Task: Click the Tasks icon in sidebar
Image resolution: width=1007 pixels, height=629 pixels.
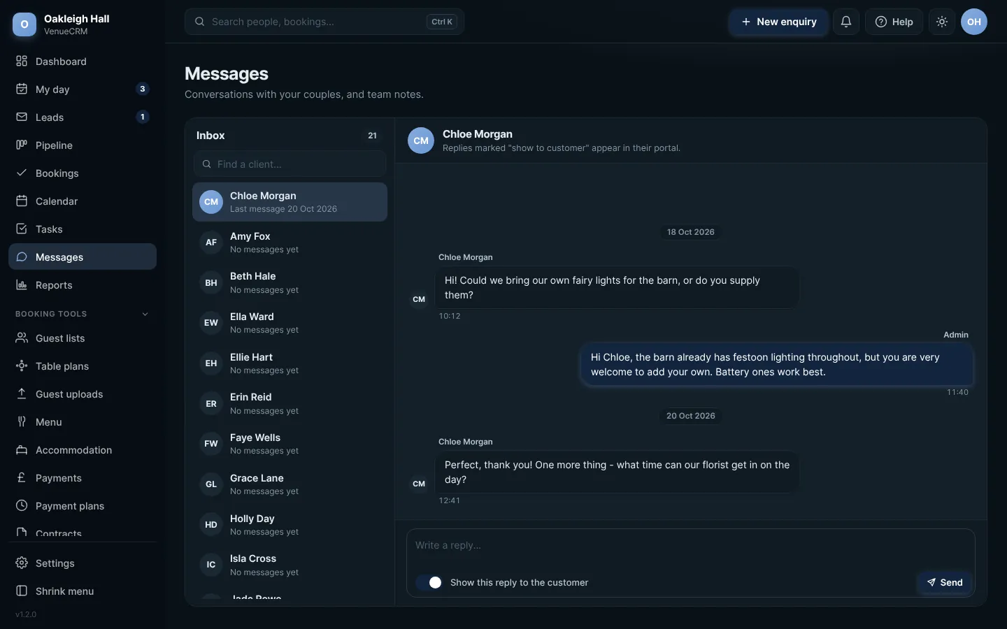Action: 22,229
